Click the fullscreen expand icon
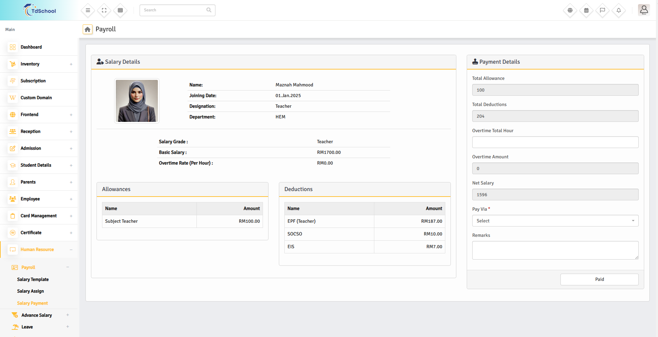The height and width of the screenshot is (337, 658). 104,10
